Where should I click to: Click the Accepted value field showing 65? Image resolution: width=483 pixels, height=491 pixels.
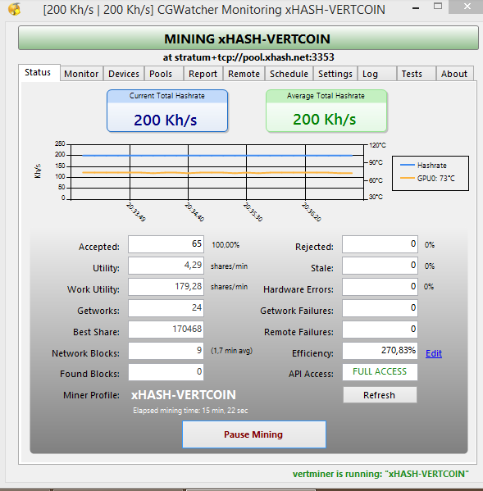pos(166,244)
